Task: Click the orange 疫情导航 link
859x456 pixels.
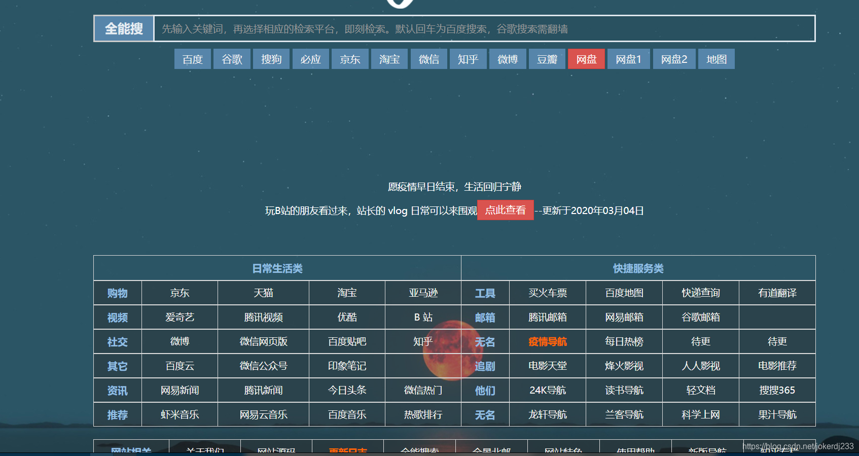Action: tap(548, 341)
